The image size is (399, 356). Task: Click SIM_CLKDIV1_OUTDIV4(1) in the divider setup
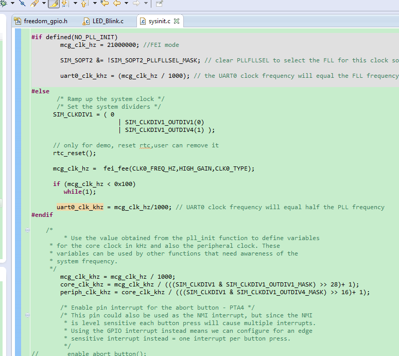point(164,130)
